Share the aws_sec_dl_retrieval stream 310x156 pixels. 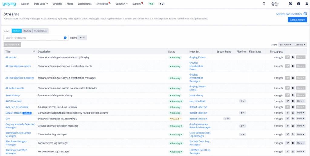point(293,107)
